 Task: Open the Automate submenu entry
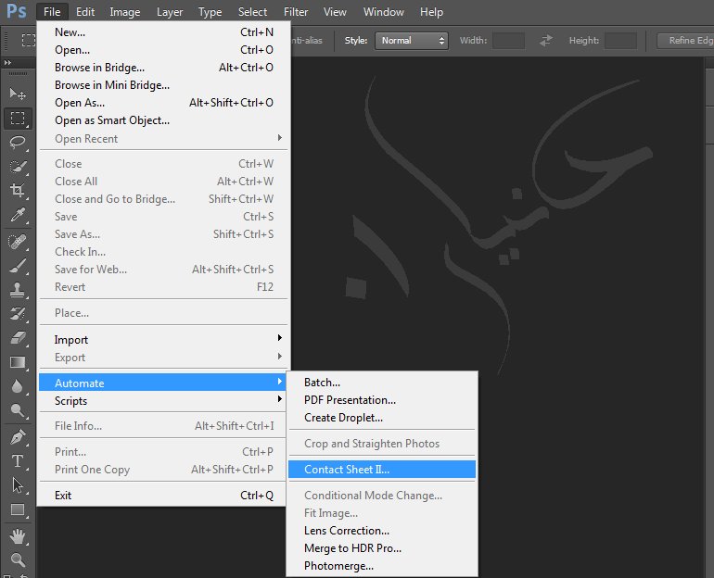tap(163, 383)
